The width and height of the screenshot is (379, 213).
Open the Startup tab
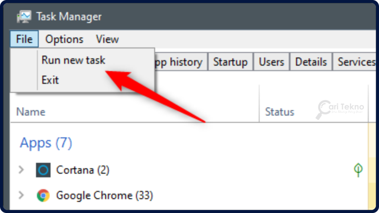(x=230, y=62)
